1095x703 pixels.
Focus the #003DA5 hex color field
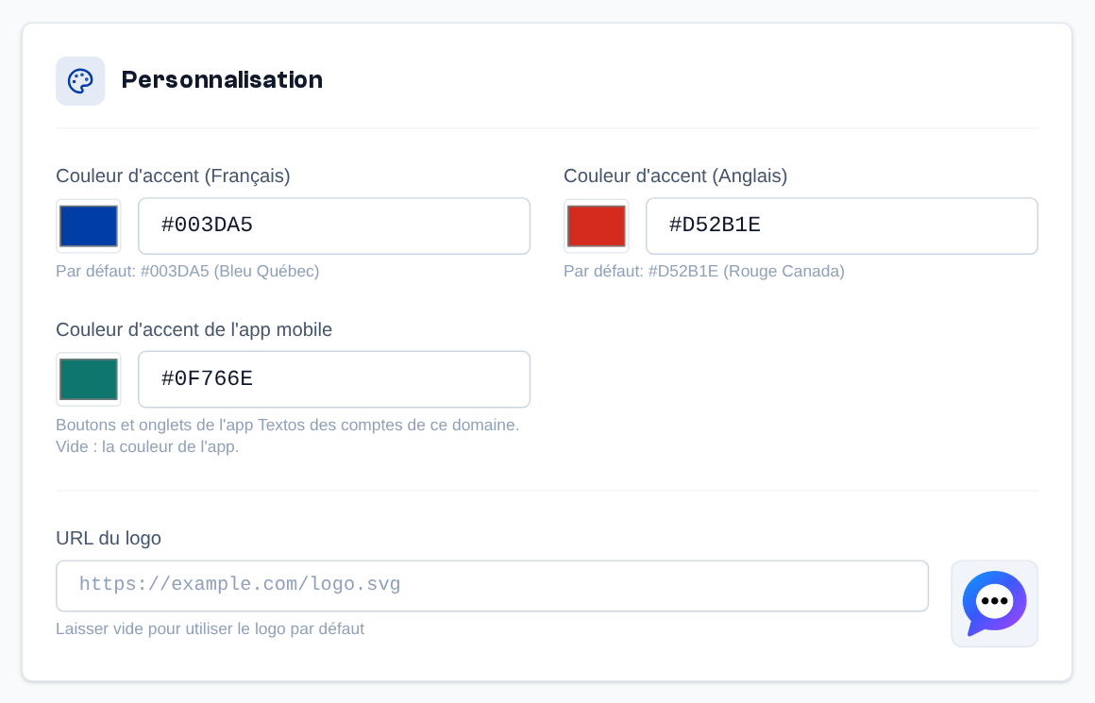[x=334, y=226]
